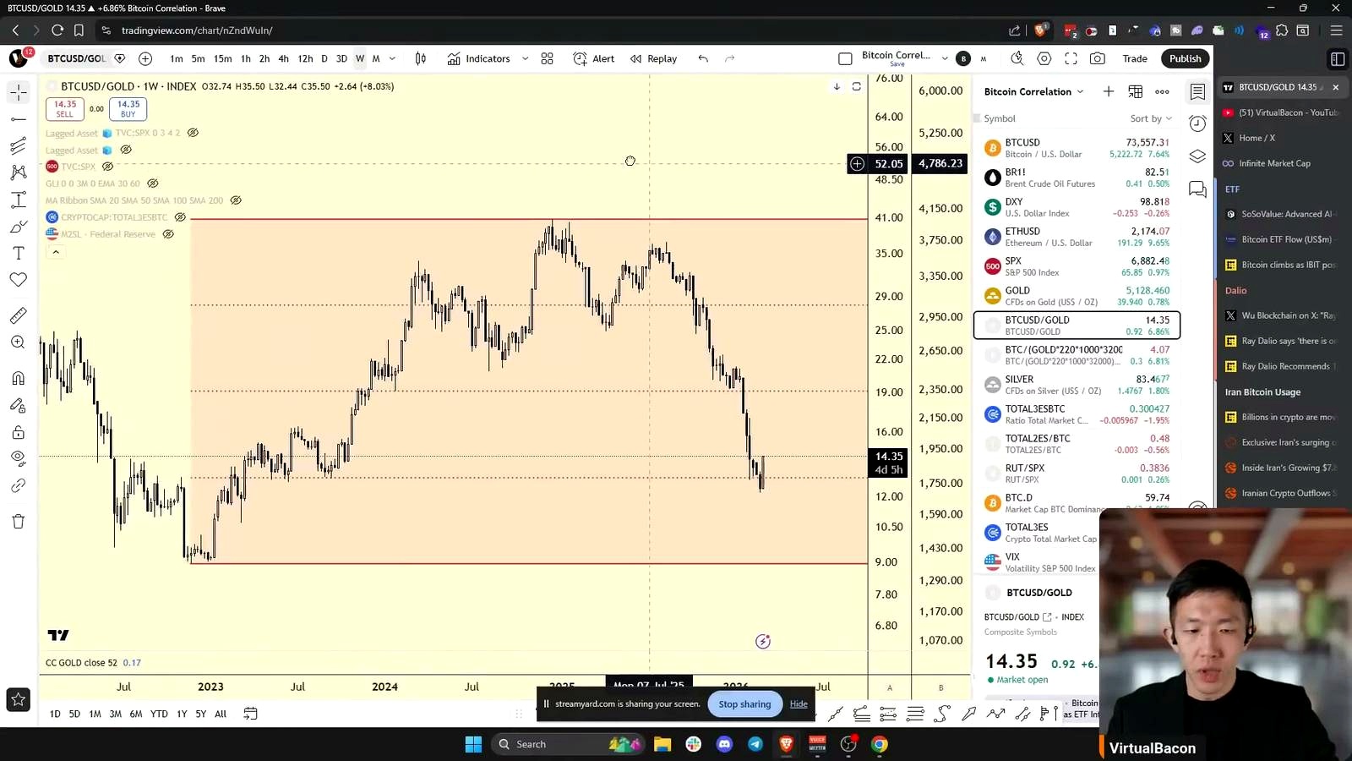Click the undo arrow

pyautogui.click(x=703, y=58)
